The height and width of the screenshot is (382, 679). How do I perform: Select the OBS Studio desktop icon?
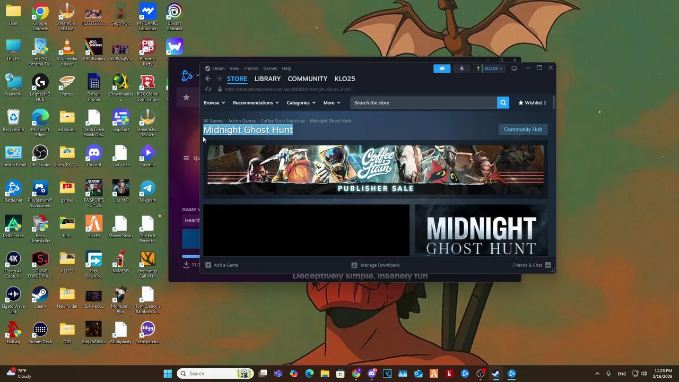[x=40, y=156]
